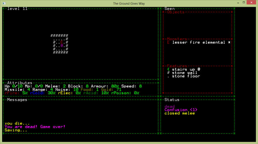Click the application icon in title bar
258x144 pixels.
tap(4, 3)
